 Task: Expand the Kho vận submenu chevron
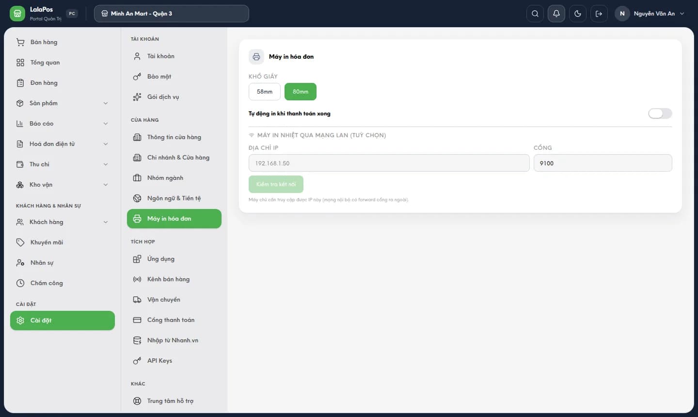(x=106, y=185)
